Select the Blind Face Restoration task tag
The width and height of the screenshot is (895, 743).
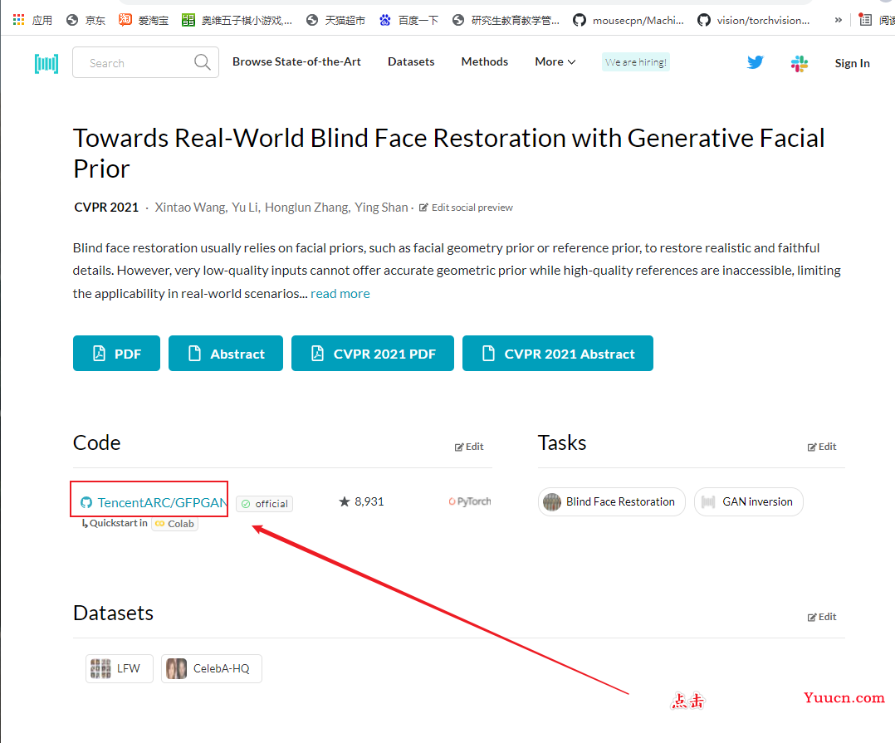[x=611, y=501]
